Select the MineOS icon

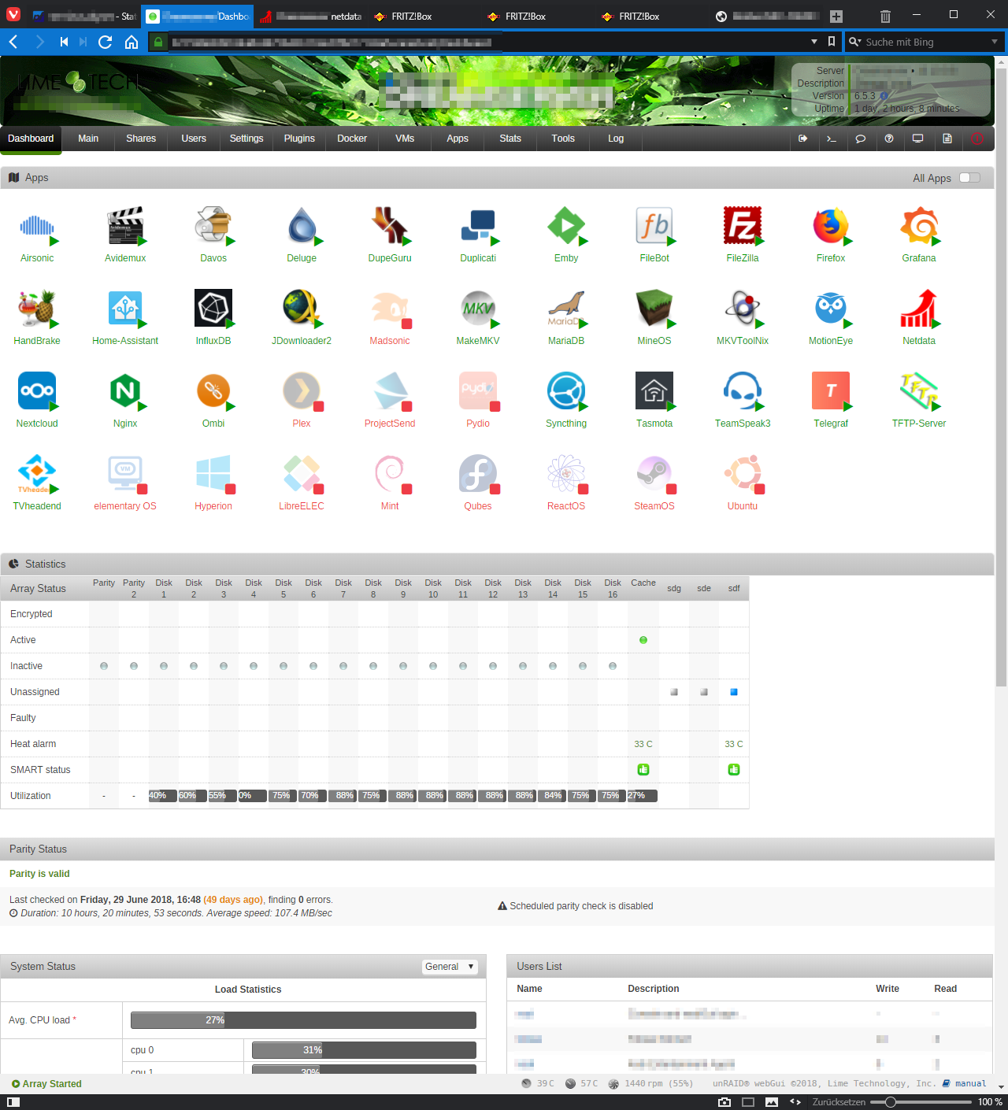[654, 309]
